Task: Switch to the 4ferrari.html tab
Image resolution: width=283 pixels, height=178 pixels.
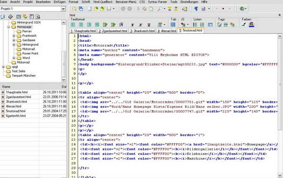Action: point(167,31)
